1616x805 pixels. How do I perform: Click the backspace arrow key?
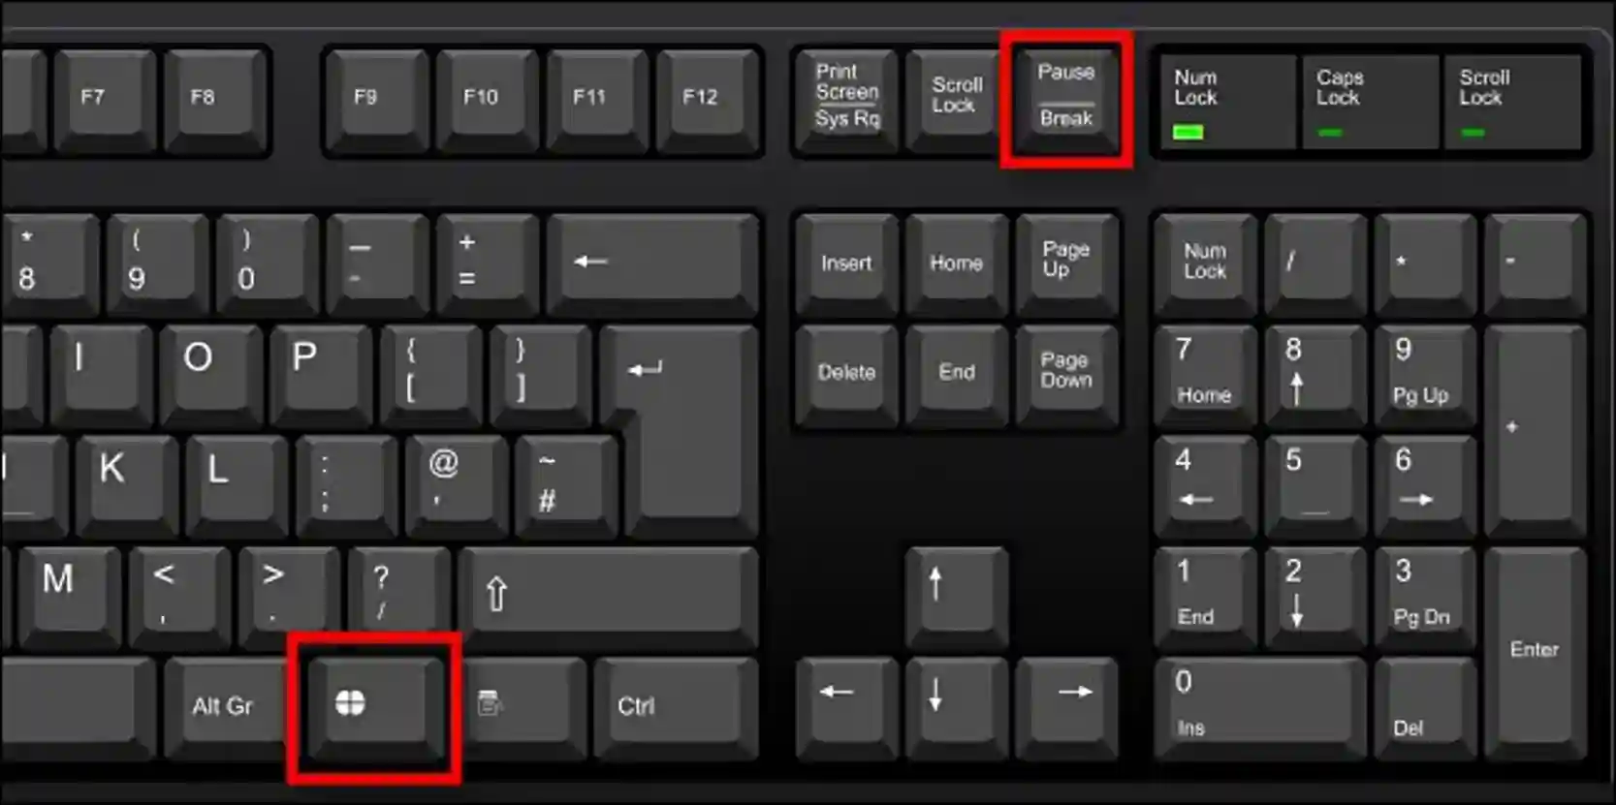click(652, 264)
